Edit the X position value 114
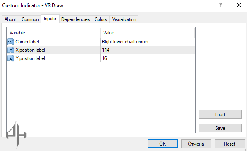 pyautogui.click(x=148, y=50)
